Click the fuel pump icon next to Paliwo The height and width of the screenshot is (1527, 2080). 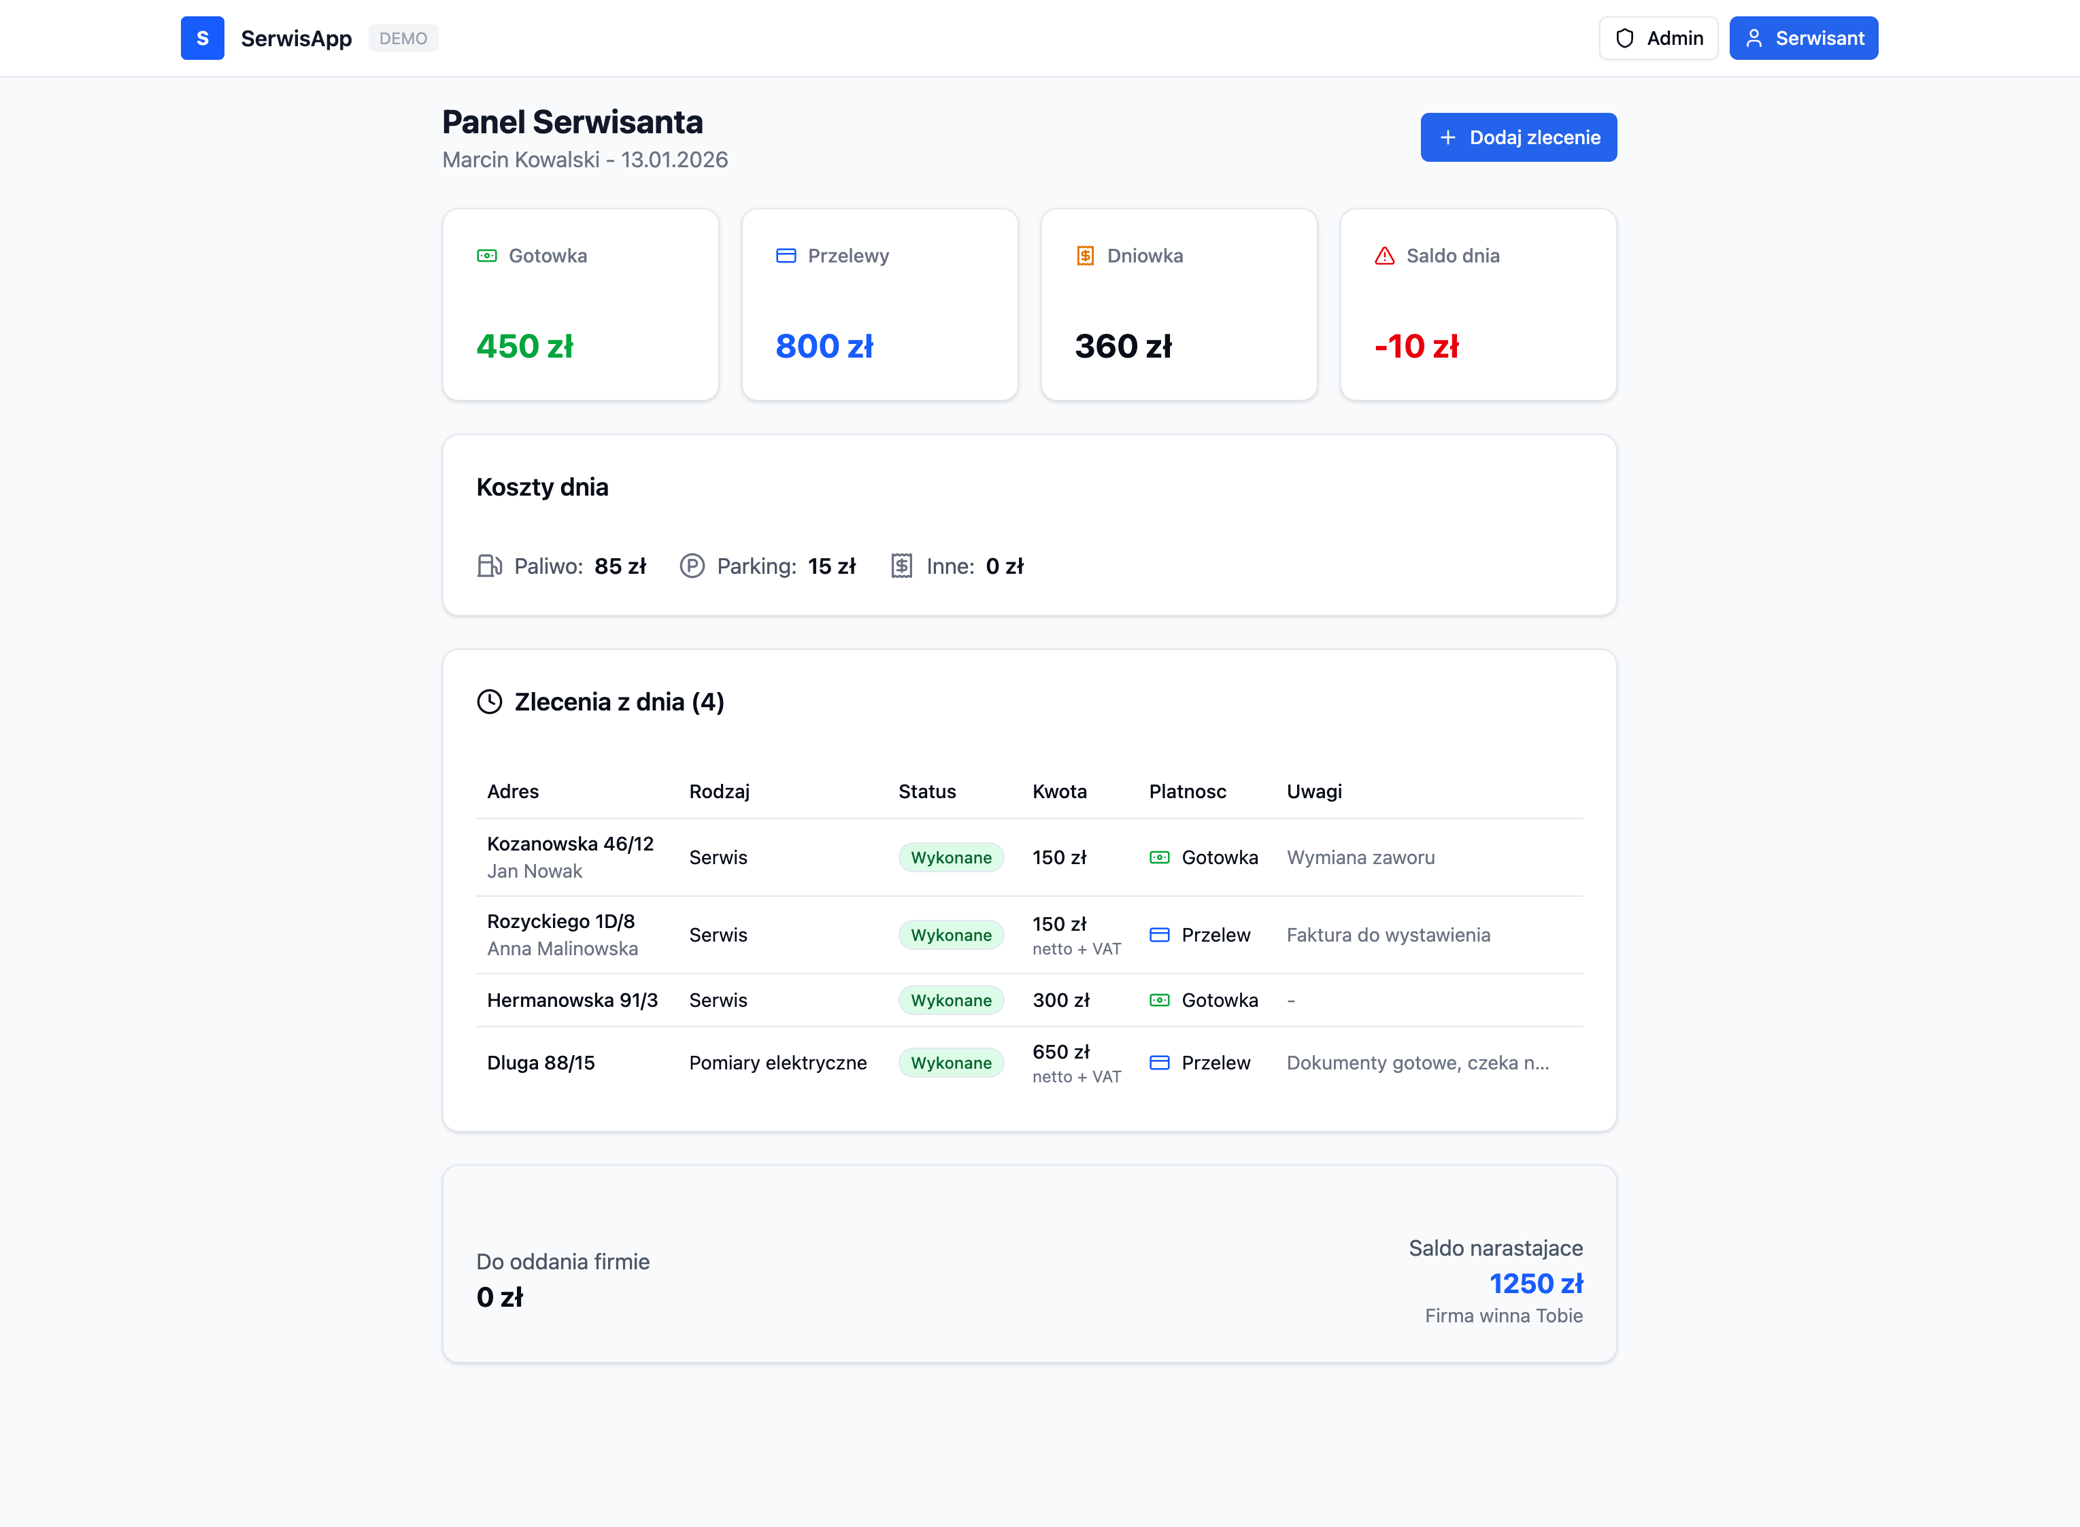pos(489,566)
